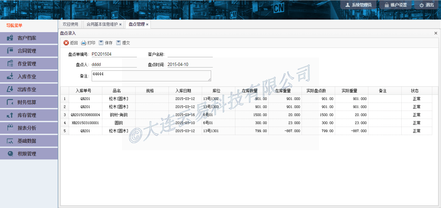The height and width of the screenshot is (208, 441).
Task: Select the 基础数据 sidebar icon
Action: (x=10, y=141)
